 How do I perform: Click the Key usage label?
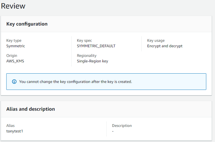coord(156,40)
